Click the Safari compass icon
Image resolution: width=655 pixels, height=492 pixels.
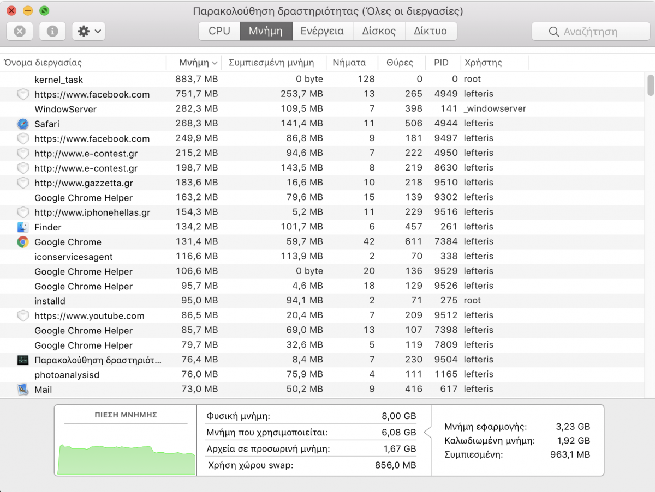[x=23, y=124]
